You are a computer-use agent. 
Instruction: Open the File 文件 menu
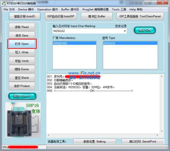click(9, 9)
